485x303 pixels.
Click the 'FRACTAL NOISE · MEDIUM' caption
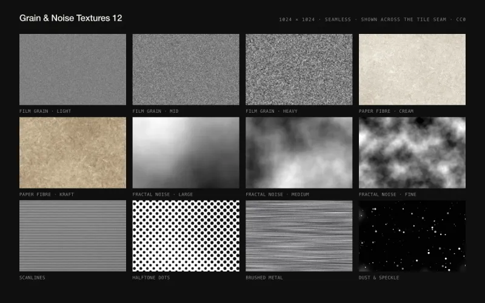click(x=277, y=195)
